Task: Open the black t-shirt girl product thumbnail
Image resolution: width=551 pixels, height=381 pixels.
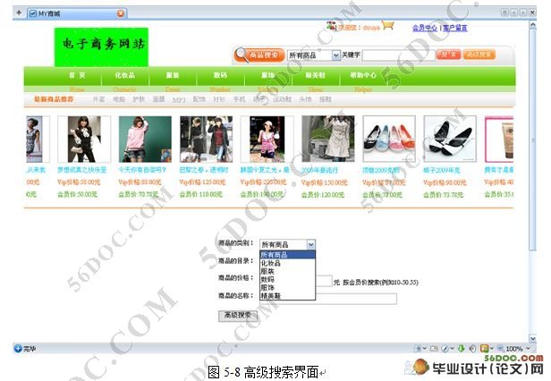Action: coord(84,140)
